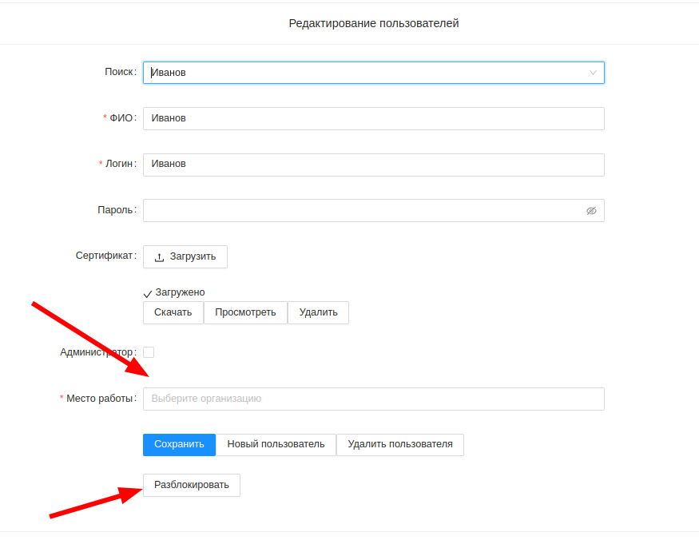Focus the ФИО text field
The width and height of the screenshot is (699, 540).
pyautogui.click(x=373, y=118)
